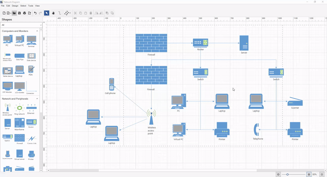Enable the connector drawing tool
327x177 pixels.
pyautogui.click(x=60, y=13)
